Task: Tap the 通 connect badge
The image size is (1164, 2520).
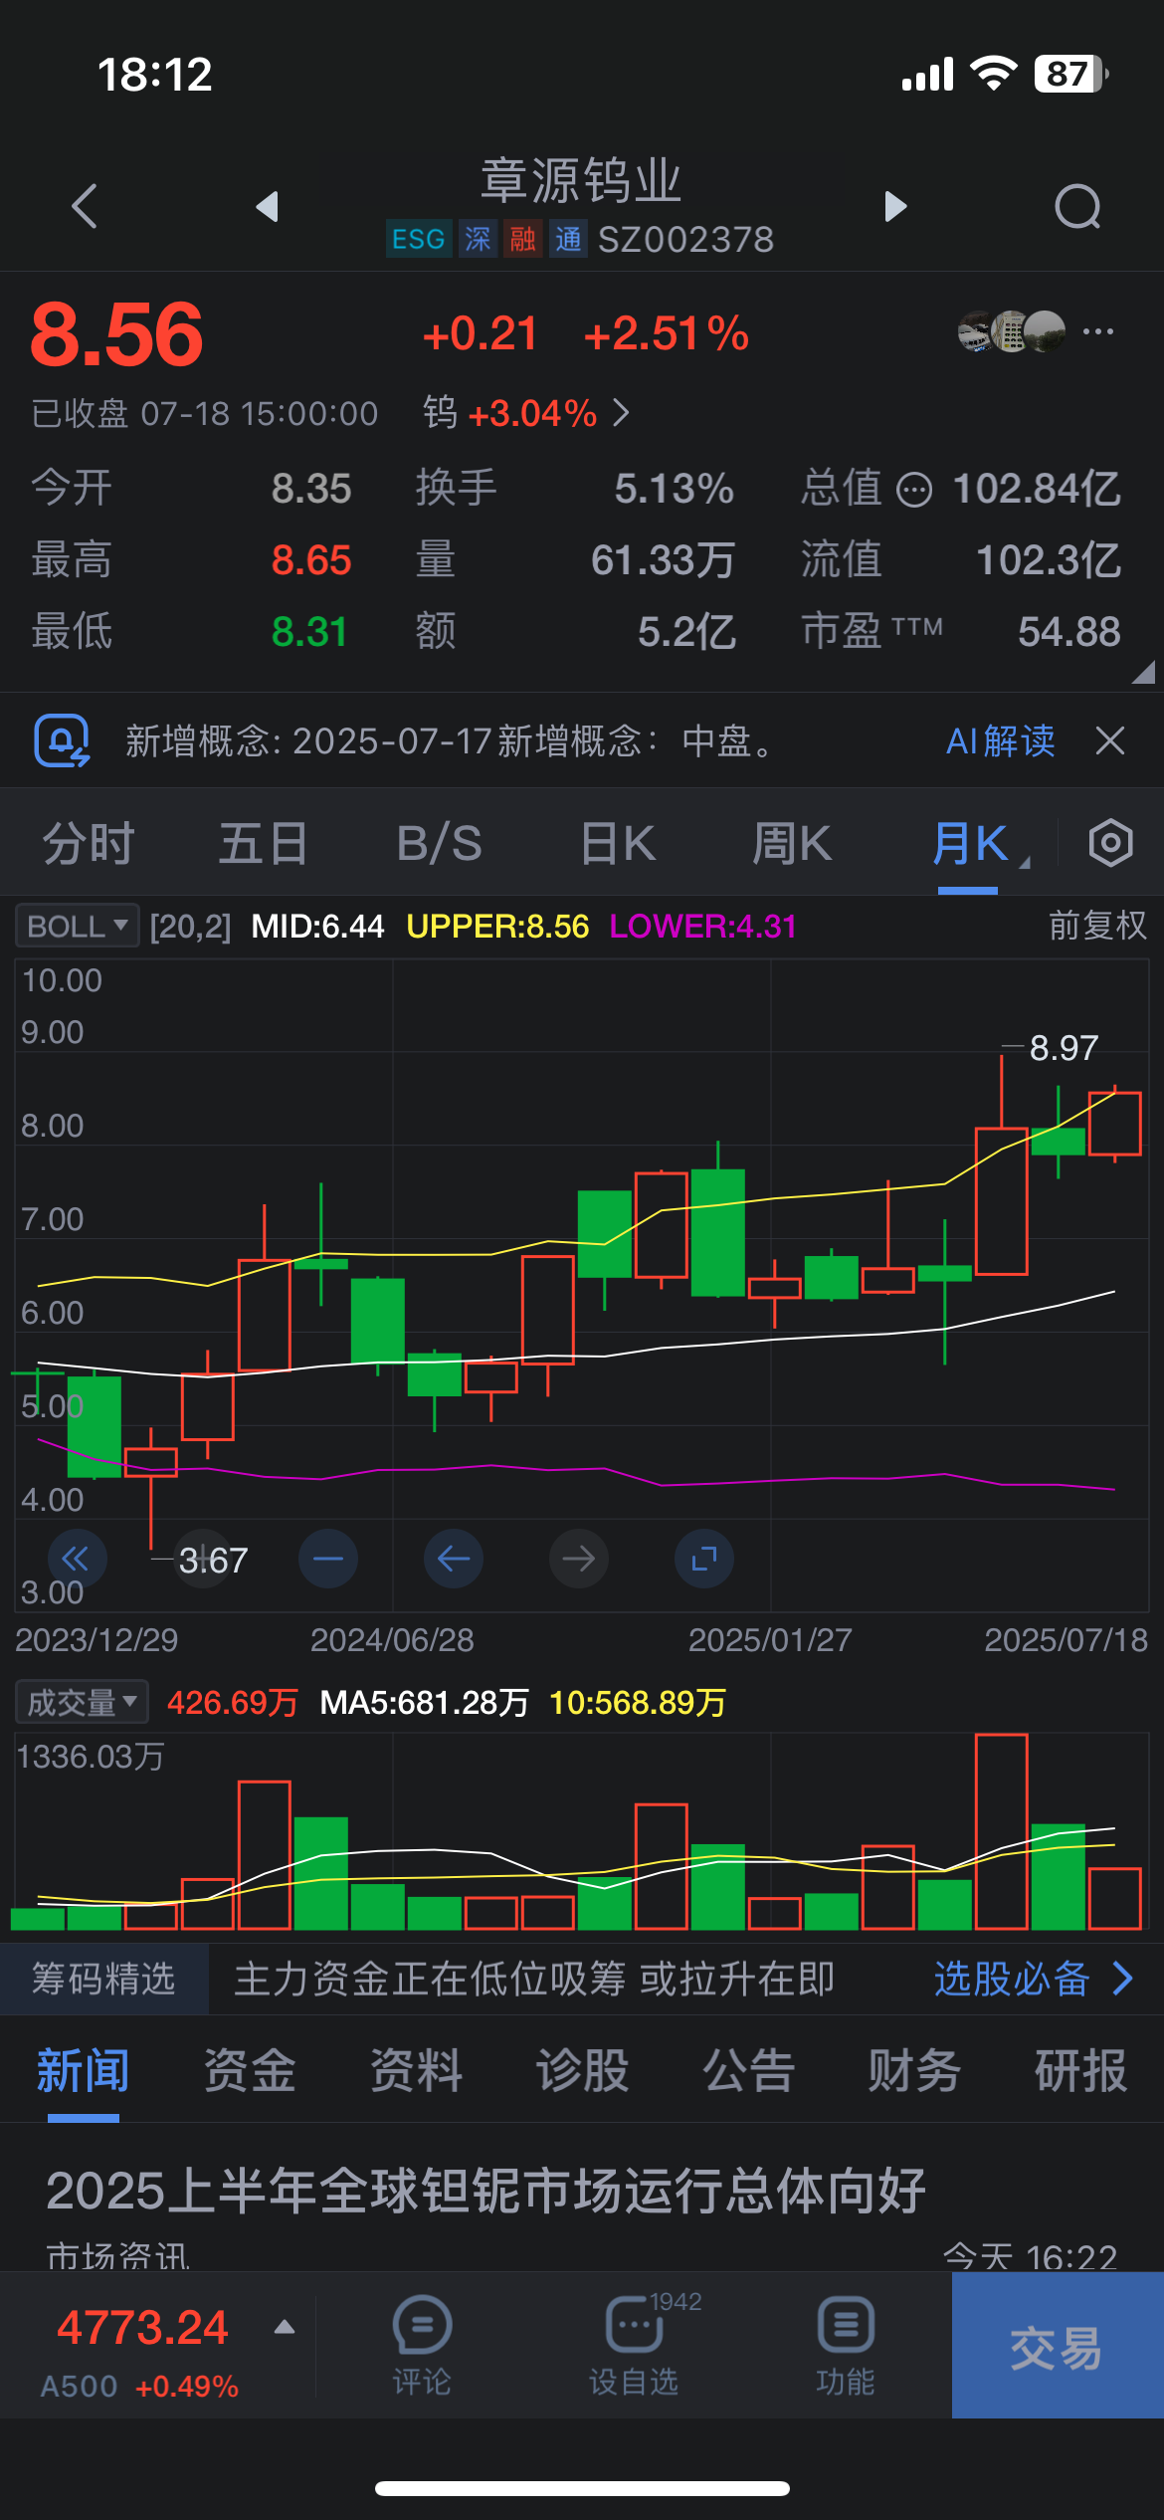Action: pos(568,239)
